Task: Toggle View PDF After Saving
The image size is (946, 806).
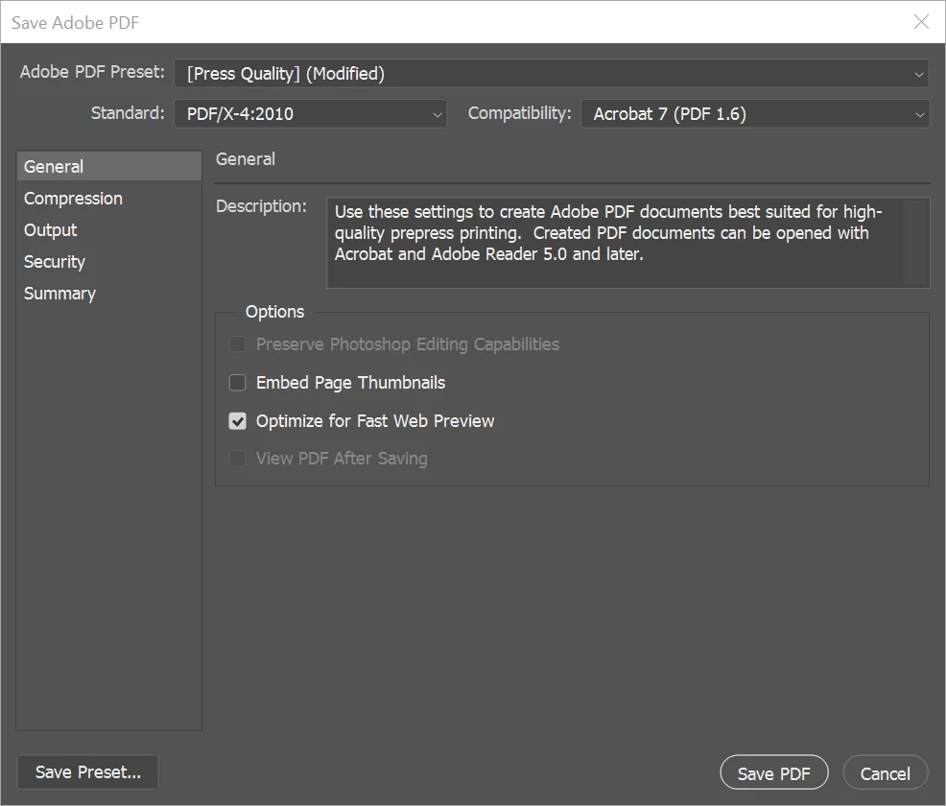Action: 237,459
